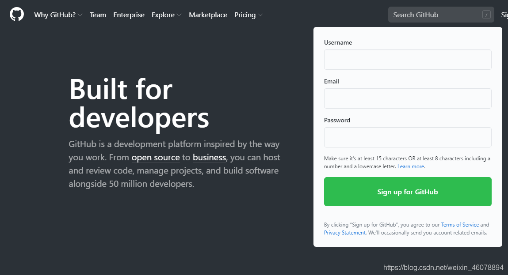Click into the Password input field
Image resolution: width=508 pixels, height=276 pixels.
coord(408,137)
